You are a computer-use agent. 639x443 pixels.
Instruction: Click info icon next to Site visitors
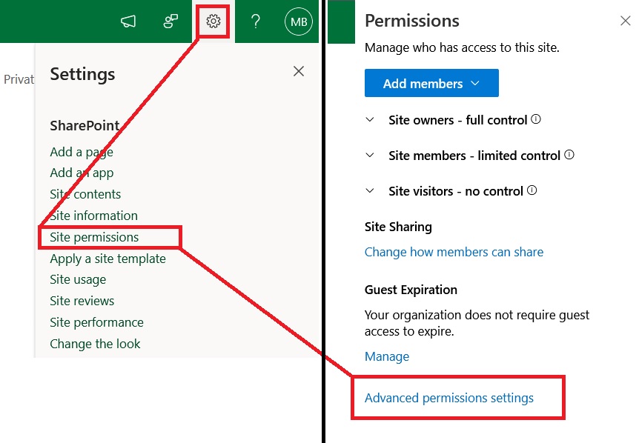[x=532, y=190]
